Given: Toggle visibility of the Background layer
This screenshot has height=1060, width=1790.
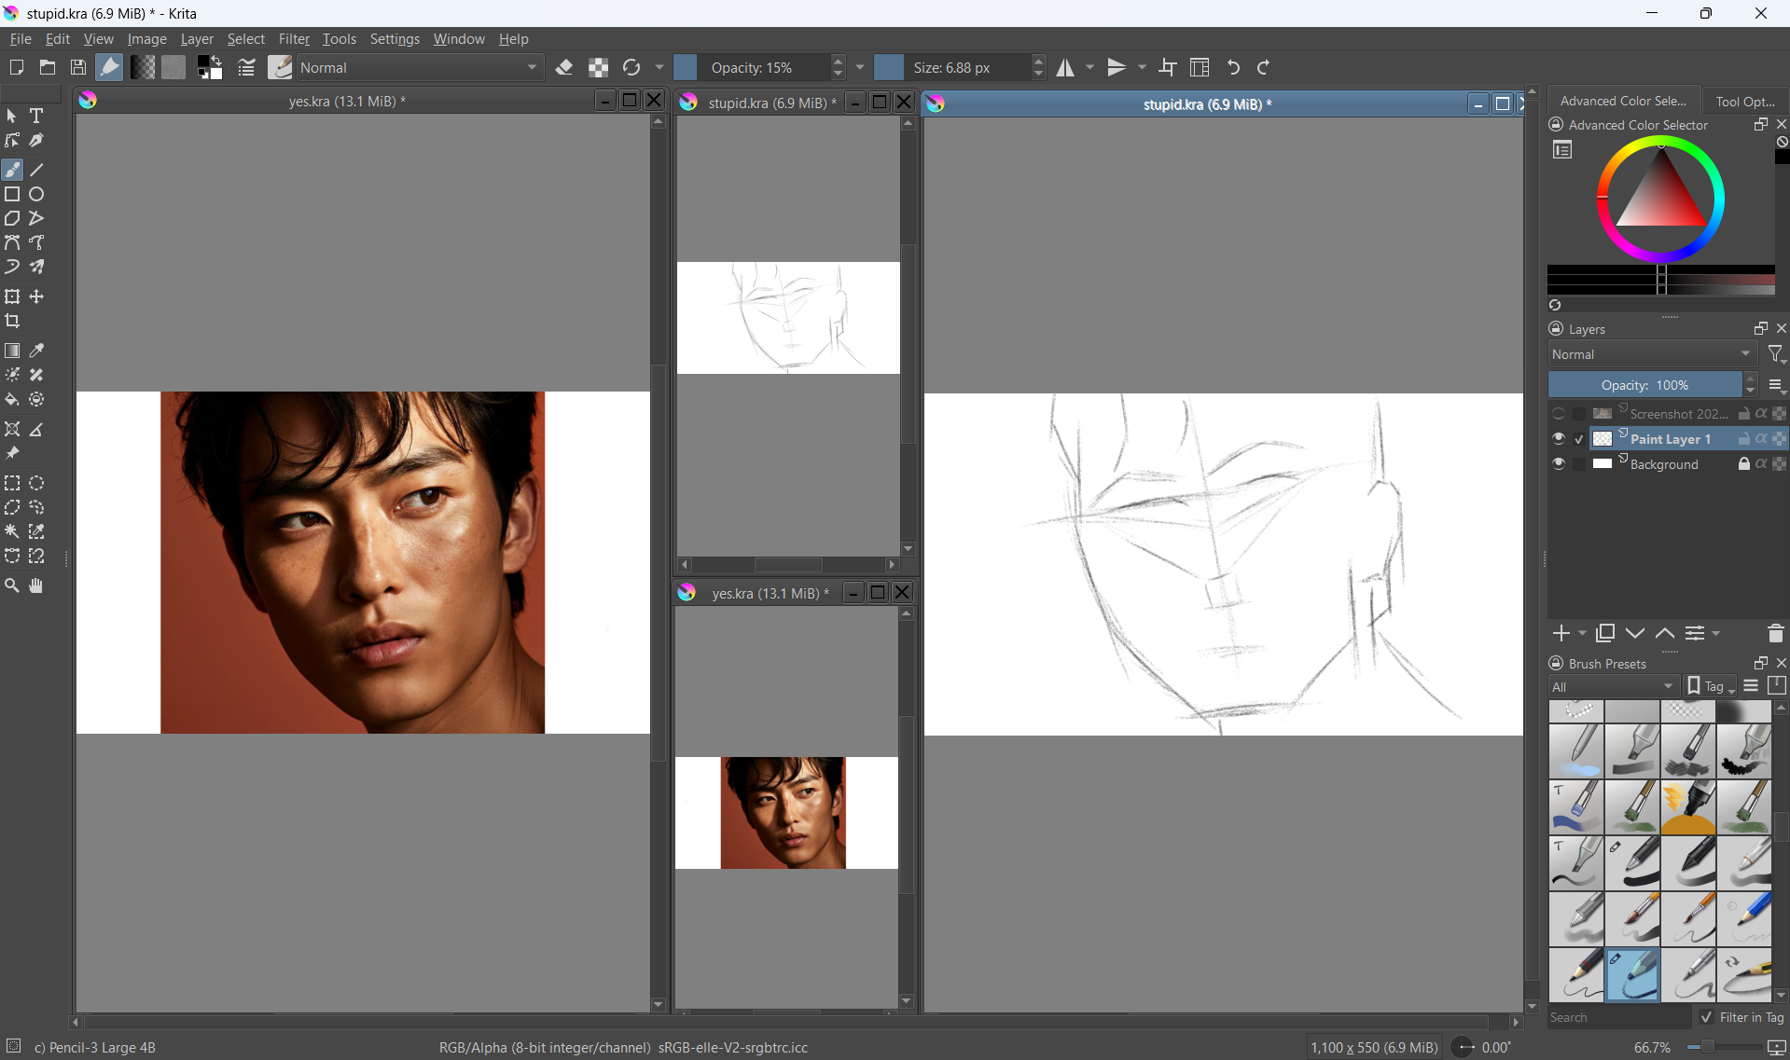Looking at the screenshot, I should pos(1559,464).
